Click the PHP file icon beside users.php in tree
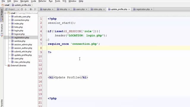190x107 pixels. tap(12, 59)
